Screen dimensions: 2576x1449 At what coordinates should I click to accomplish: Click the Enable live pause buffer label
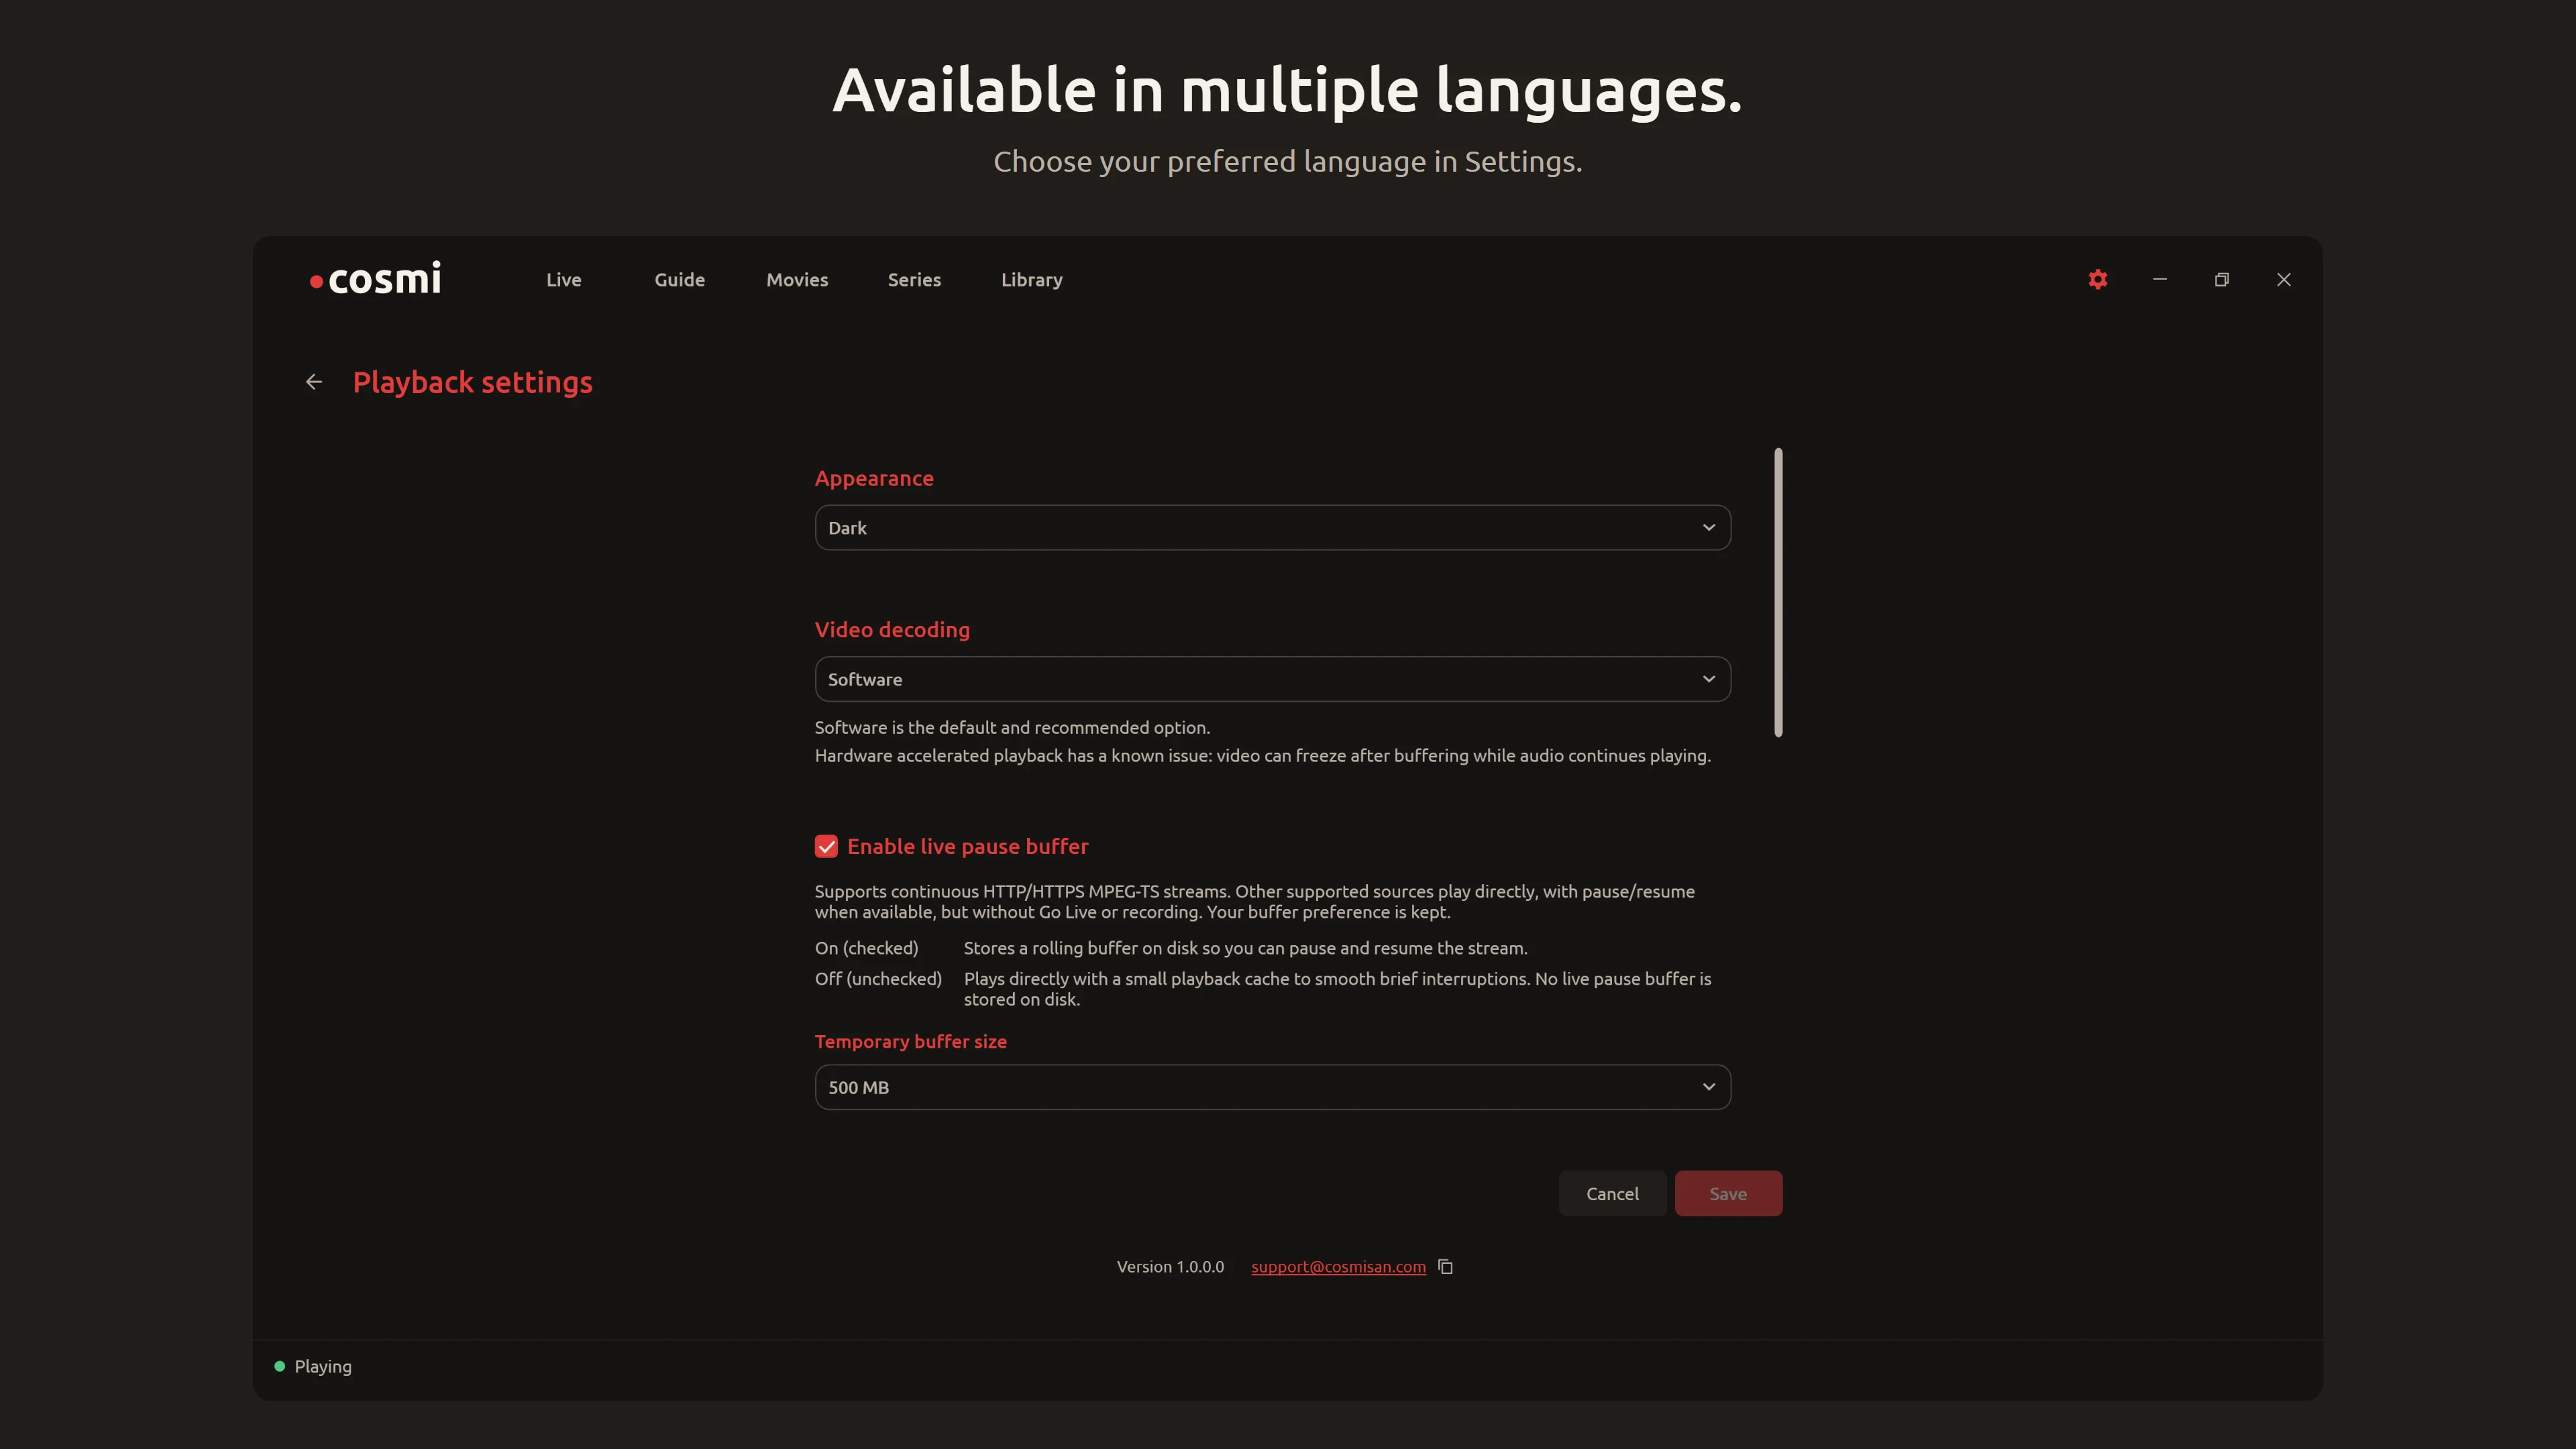(x=967, y=846)
